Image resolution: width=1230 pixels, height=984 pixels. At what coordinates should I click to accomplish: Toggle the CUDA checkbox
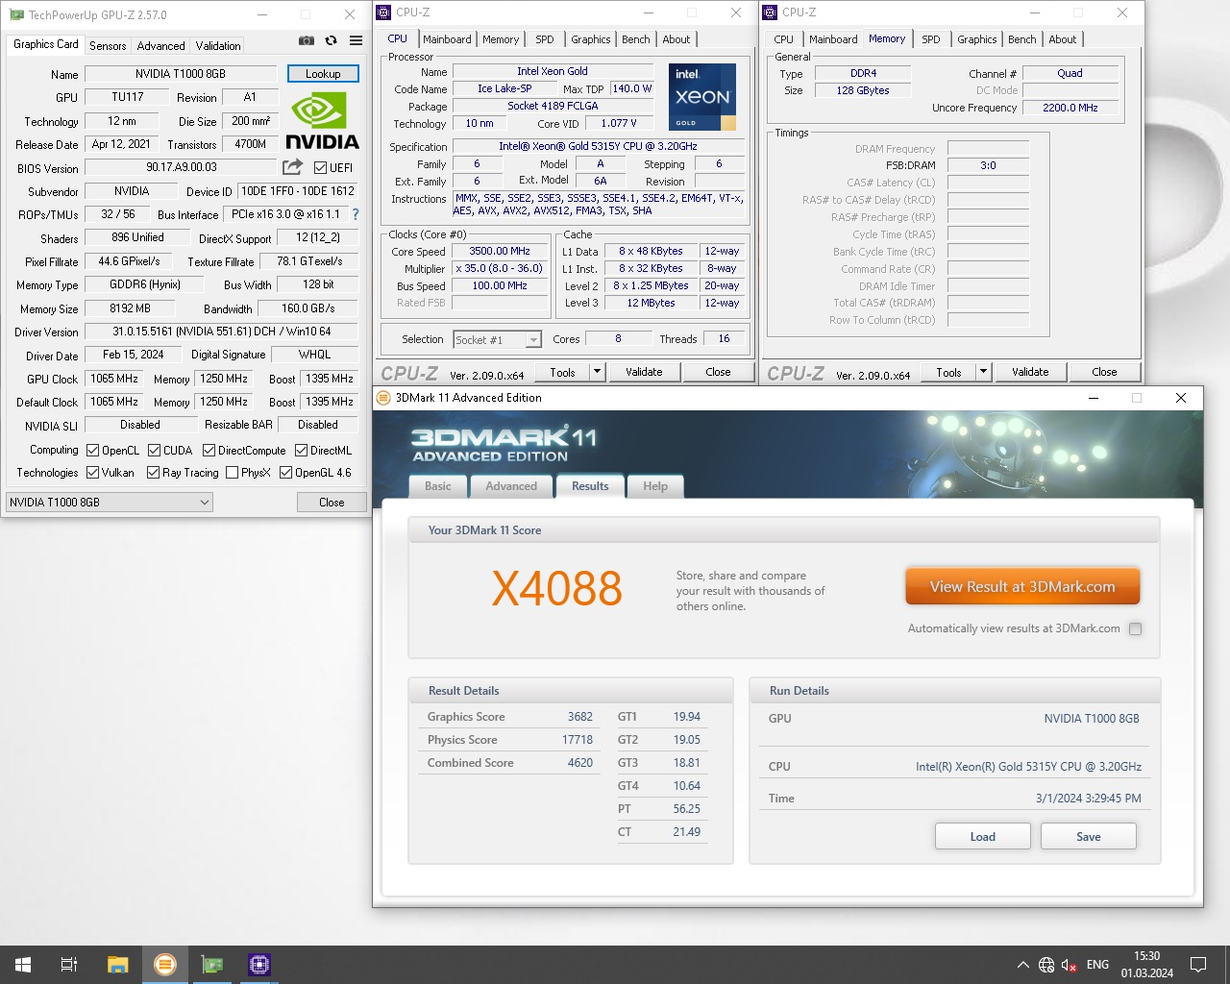[x=154, y=450]
